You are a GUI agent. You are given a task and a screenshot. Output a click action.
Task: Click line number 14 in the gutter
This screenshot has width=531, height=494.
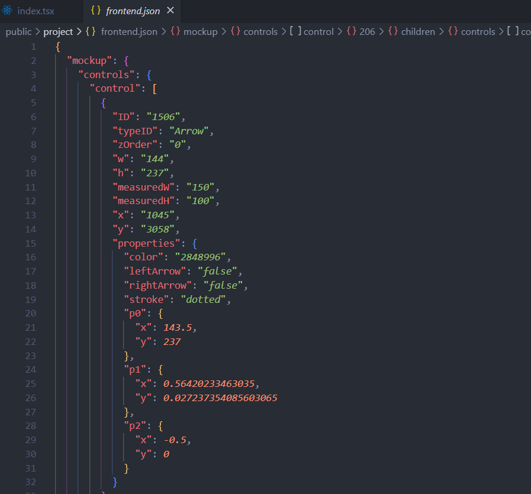coord(30,229)
